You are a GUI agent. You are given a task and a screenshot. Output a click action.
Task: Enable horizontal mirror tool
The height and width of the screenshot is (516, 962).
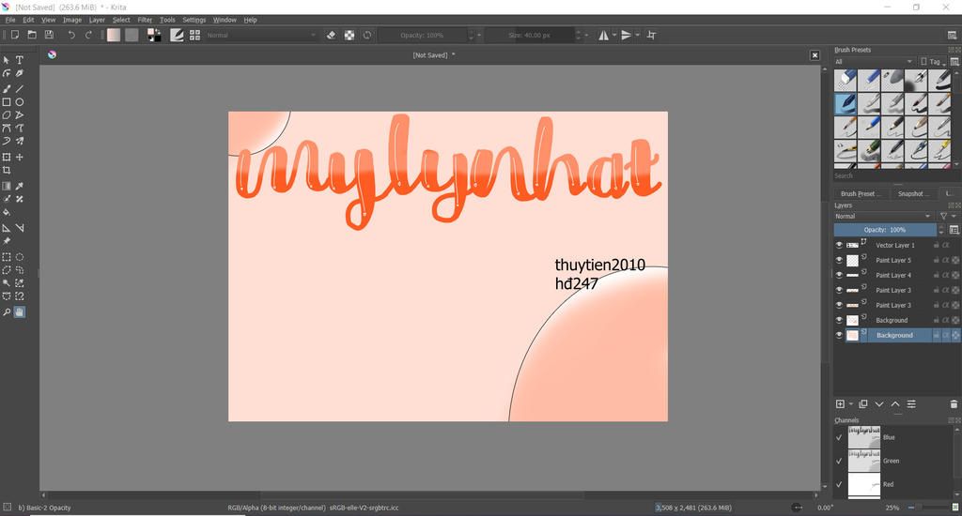coord(603,35)
